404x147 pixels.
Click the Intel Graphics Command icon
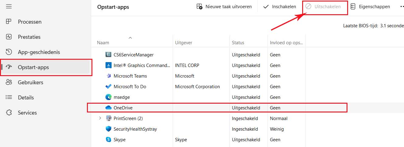click(x=108, y=65)
